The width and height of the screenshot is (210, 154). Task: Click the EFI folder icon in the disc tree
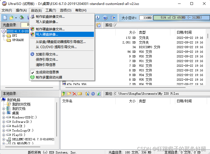(x=9, y=36)
